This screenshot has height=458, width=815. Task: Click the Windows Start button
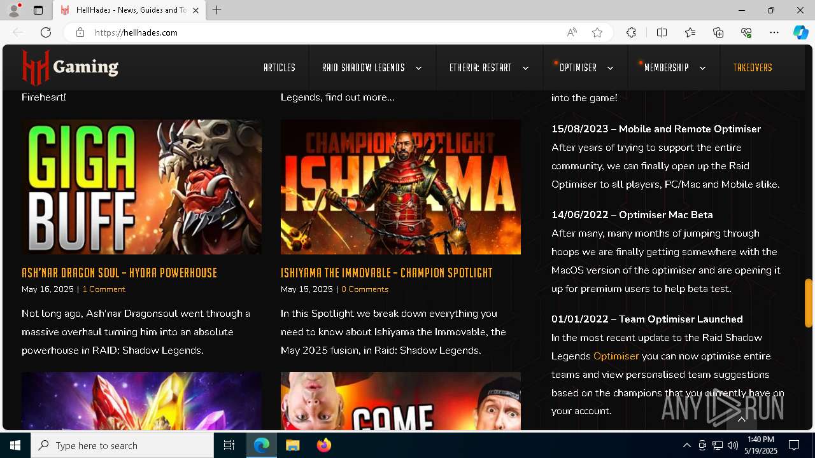point(15,445)
